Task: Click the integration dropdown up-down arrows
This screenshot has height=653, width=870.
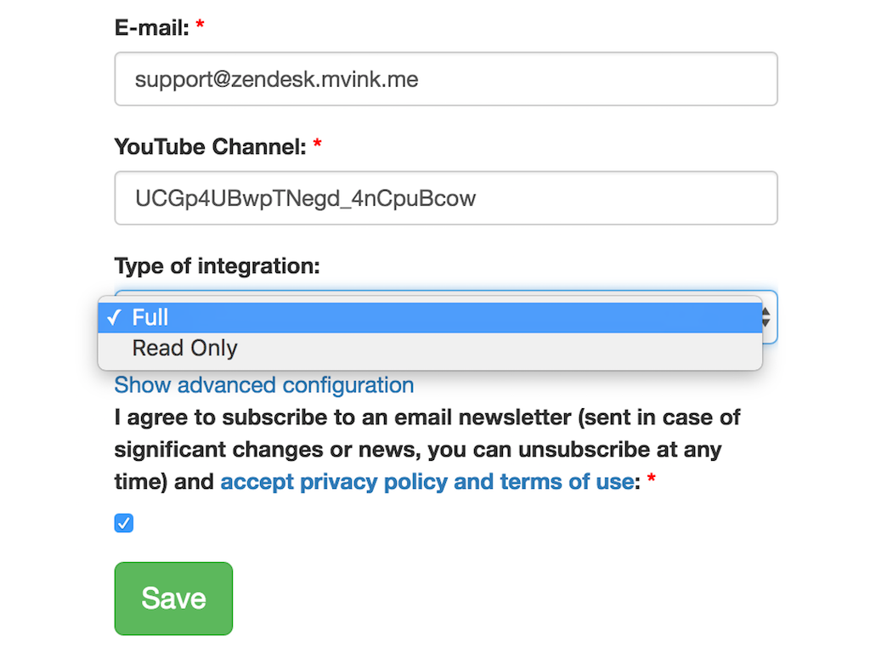Action: [x=765, y=318]
